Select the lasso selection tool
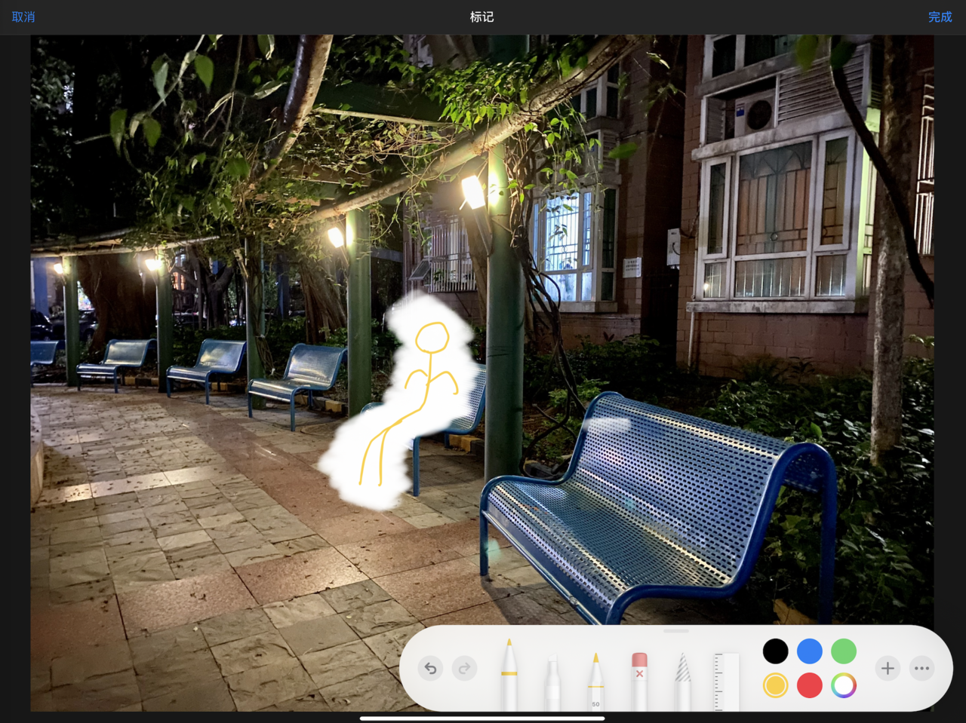This screenshot has width=966, height=723. point(682,681)
